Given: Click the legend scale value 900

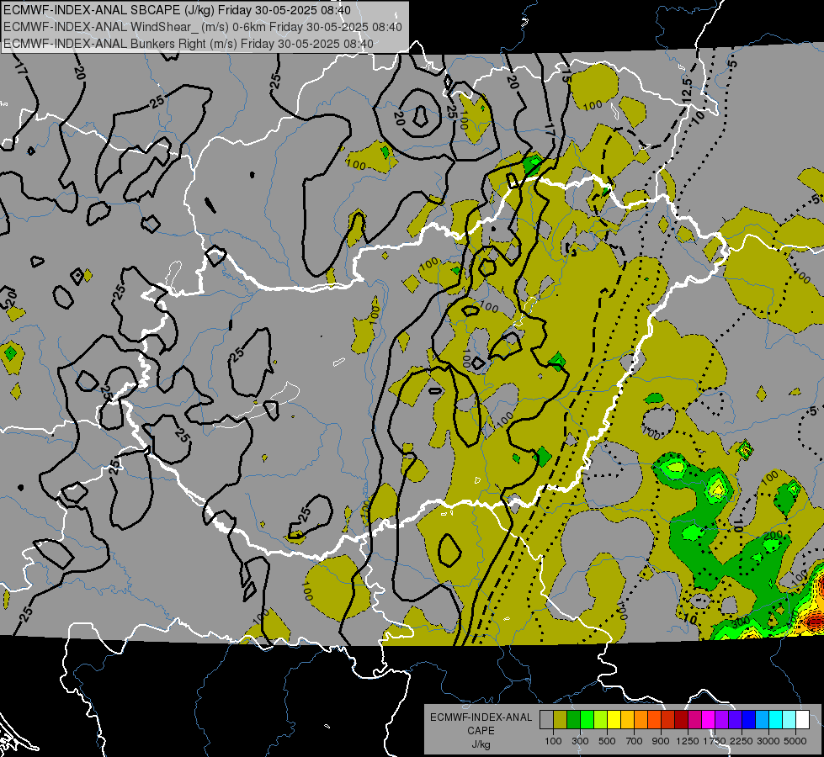Looking at the screenshot, I should (661, 741).
